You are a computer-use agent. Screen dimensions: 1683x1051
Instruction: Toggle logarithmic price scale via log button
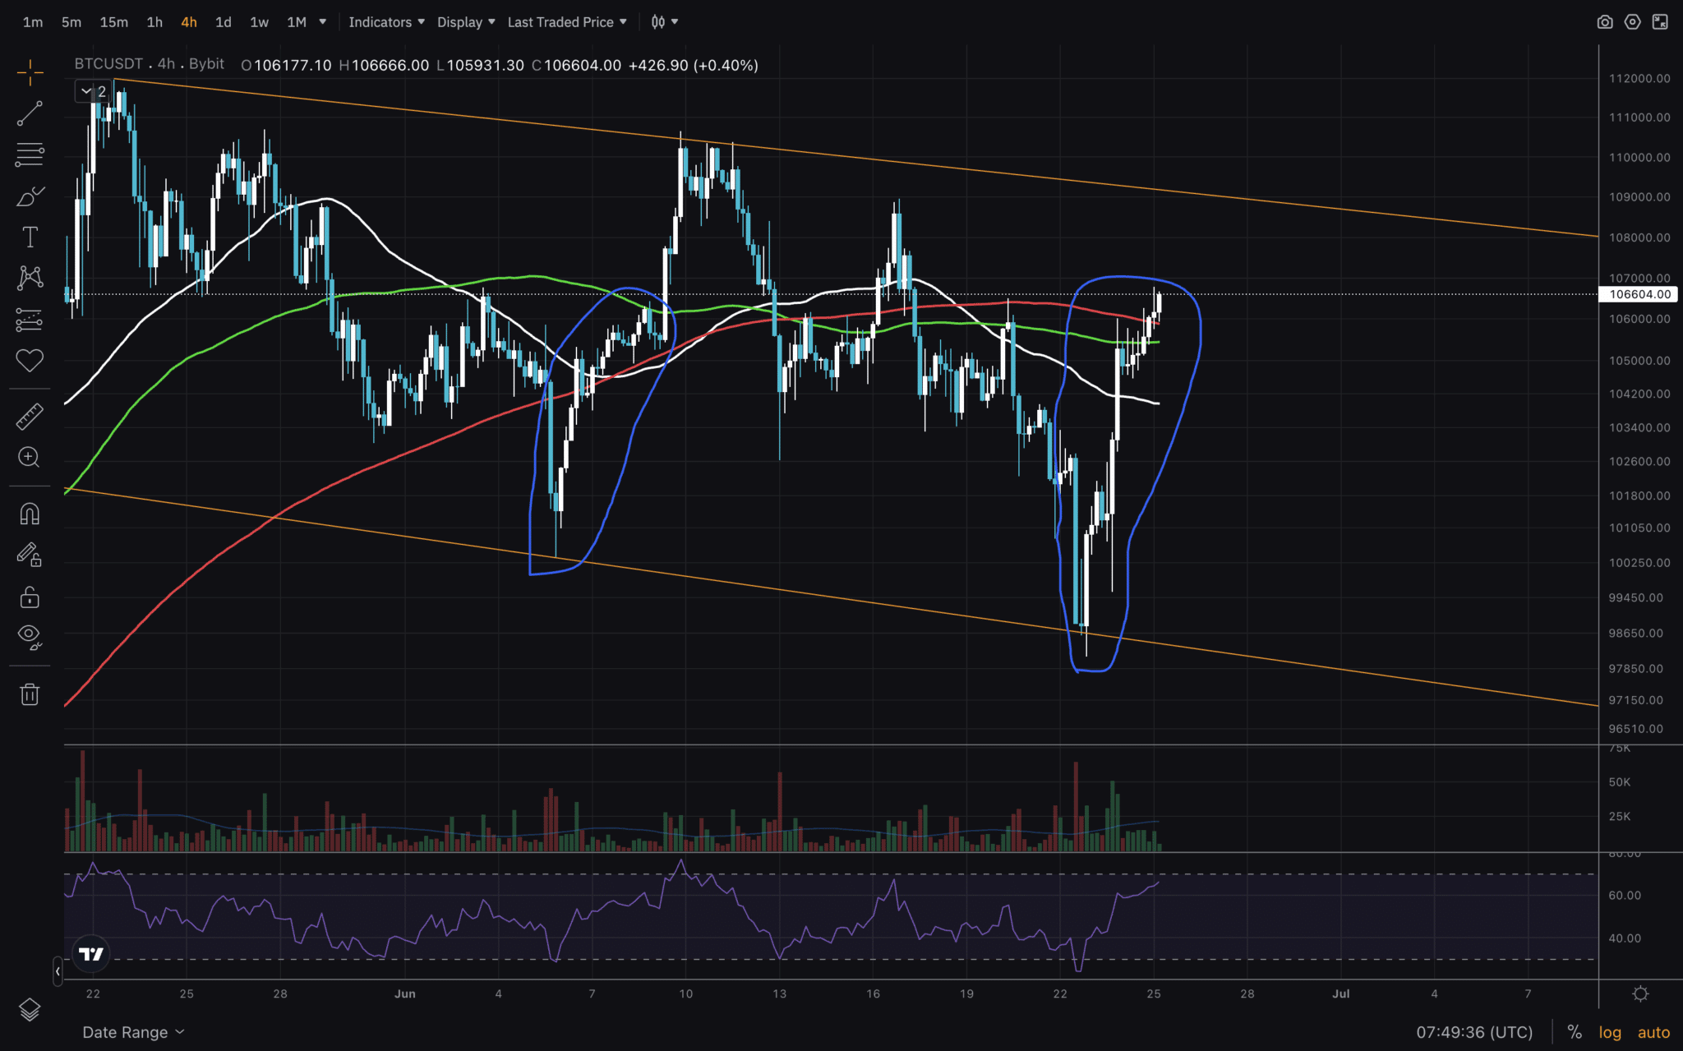[x=1610, y=1032]
